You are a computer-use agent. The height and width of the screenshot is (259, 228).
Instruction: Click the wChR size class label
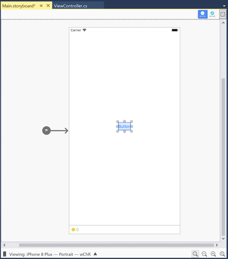pyautogui.click(x=85, y=253)
